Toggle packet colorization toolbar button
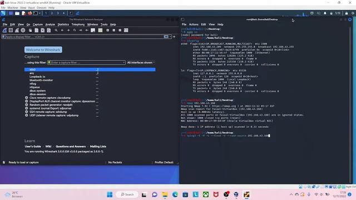Viewport: 356px width, 200px height. (x=100, y=30)
